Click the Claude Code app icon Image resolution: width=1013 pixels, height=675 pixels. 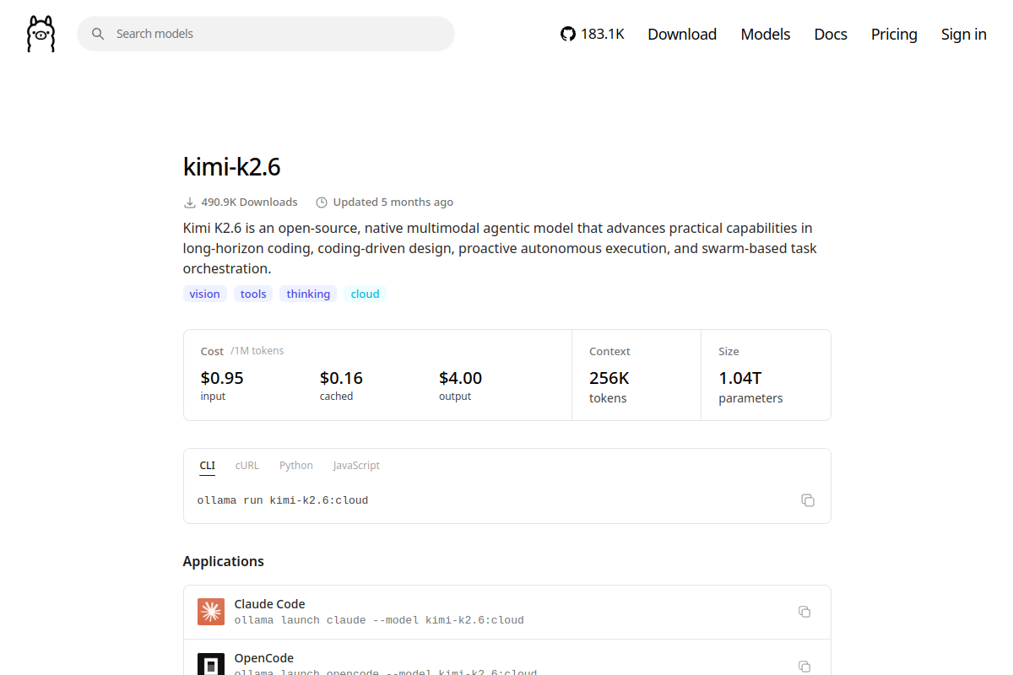[x=211, y=612]
